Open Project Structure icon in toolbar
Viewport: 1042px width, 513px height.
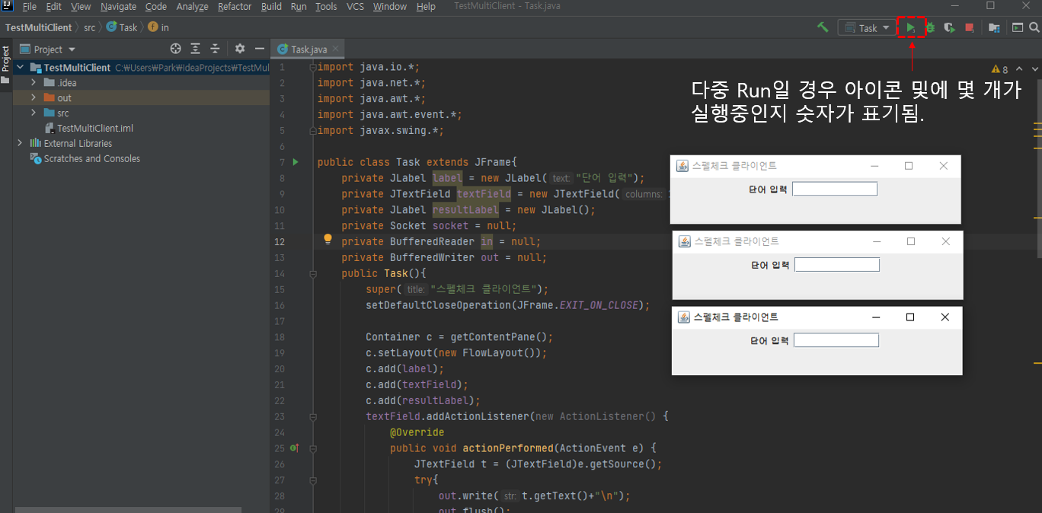[x=994, y=27]
